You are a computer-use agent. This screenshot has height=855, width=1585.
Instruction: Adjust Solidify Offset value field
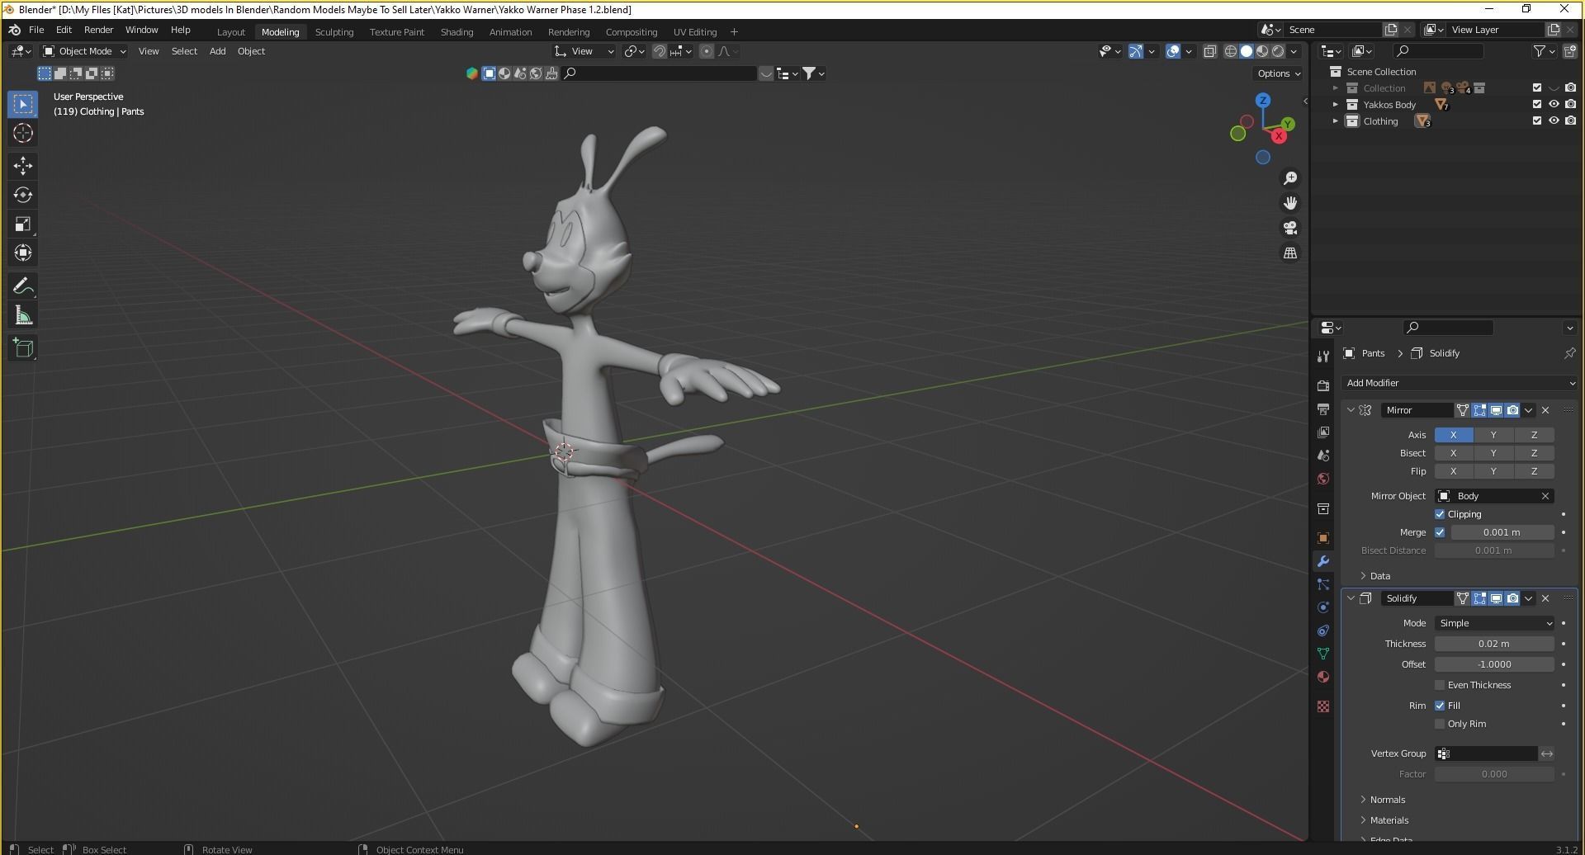pos(1494,664)
